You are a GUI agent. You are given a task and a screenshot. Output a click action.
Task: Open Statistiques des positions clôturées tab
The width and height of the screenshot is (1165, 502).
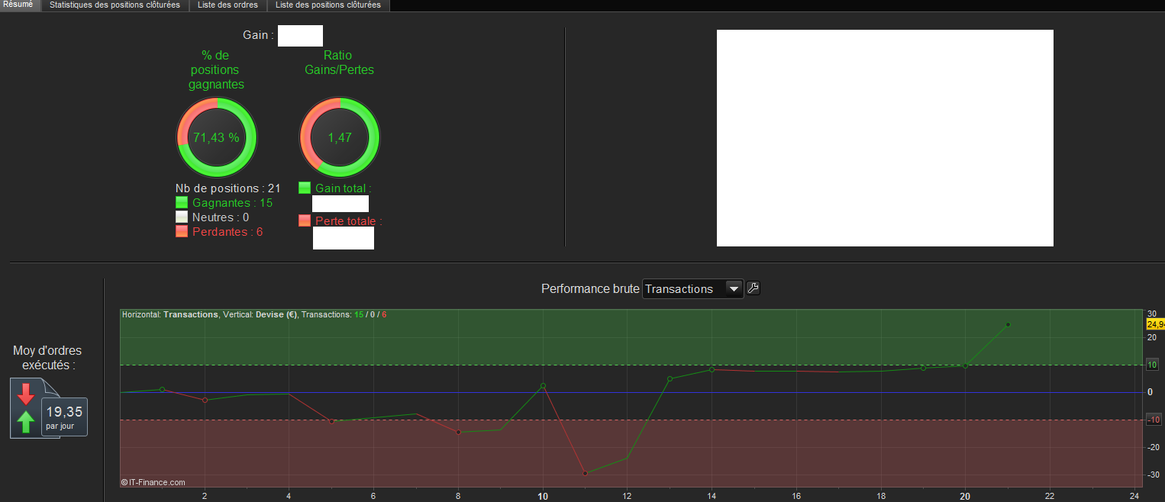click(x=115, y=5)
